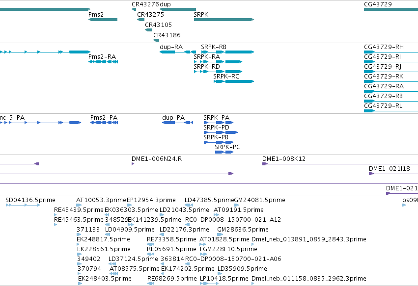Screen dimensions: 418x286
Task: Click the Pms2-RA transcript label
Action: [x=102, y=57]
